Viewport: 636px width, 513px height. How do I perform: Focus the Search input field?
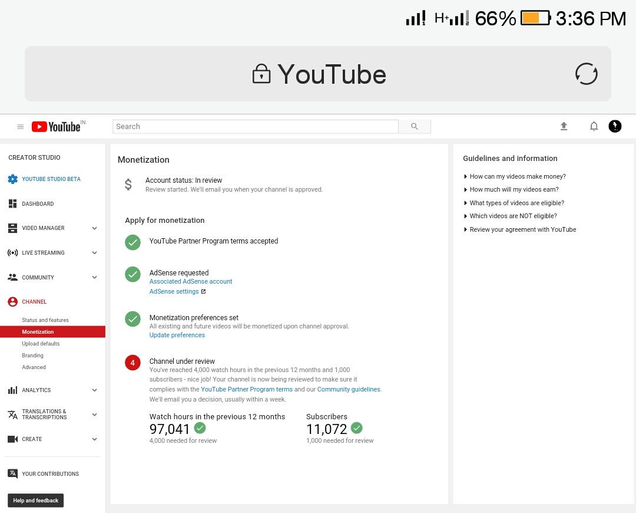point(256,126)
